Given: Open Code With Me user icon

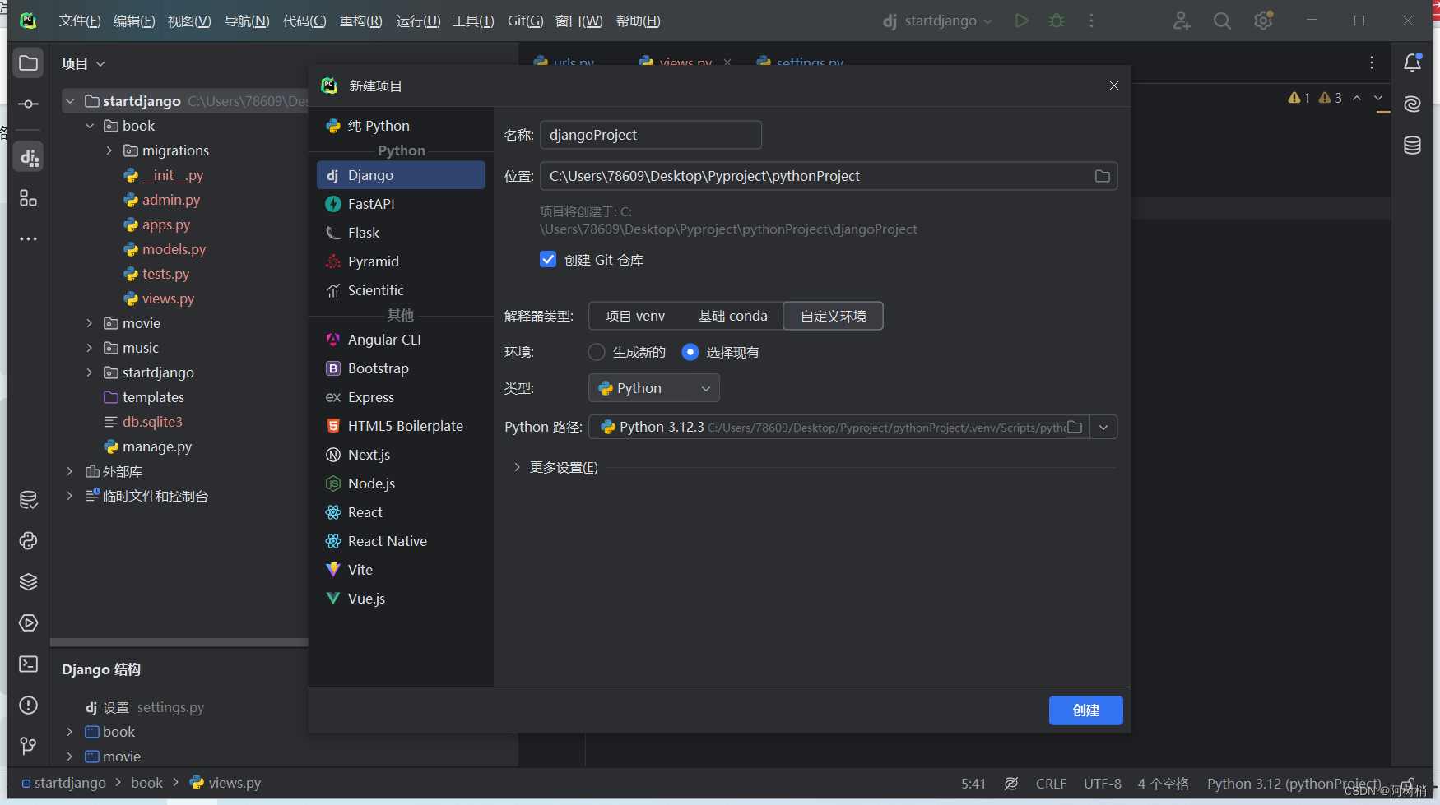Looking at the screenshot, I should click(x=1182, y=21).
